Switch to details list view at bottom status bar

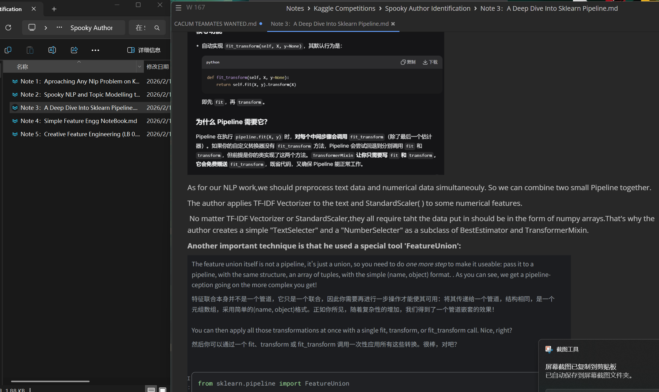coord(151,389)
